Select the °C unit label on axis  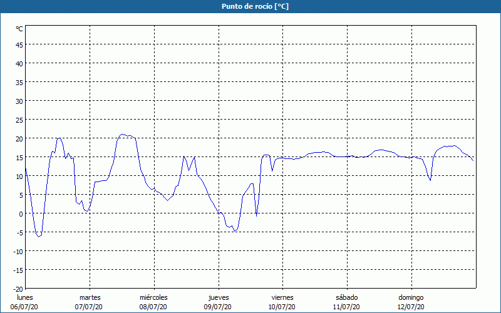click(19, 29)
